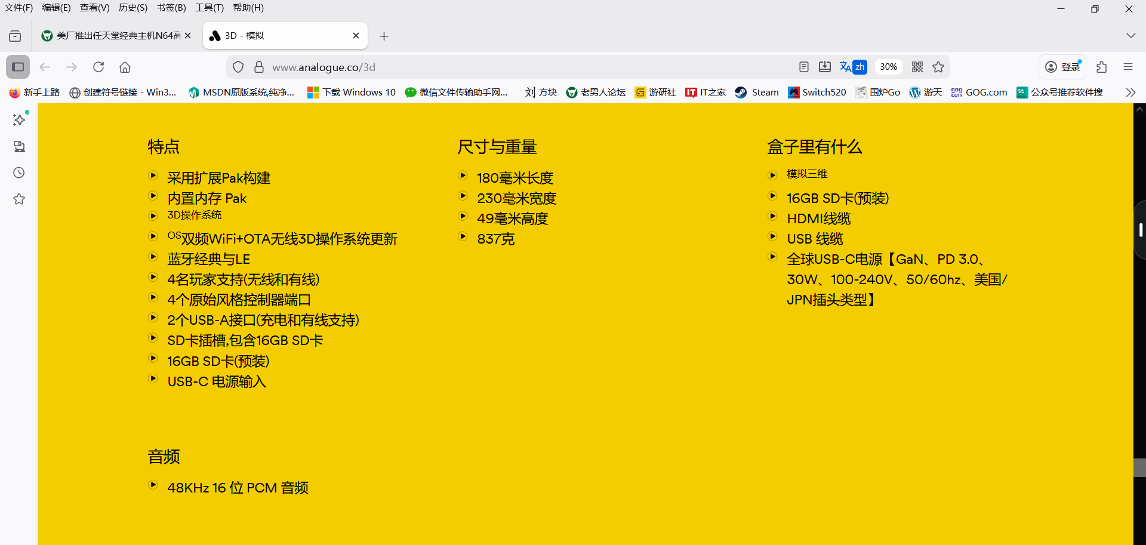Reload the current page
1146x545 pixels.
98,67
